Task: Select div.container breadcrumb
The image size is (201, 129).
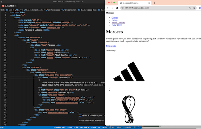Action: point(69,10)
